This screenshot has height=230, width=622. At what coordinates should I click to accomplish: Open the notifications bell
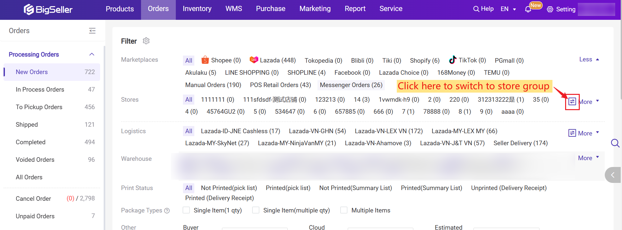coord(528,9)
